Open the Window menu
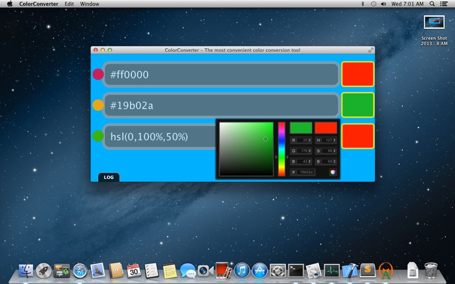This screenshot has height=284, width=455. (90, 4)
